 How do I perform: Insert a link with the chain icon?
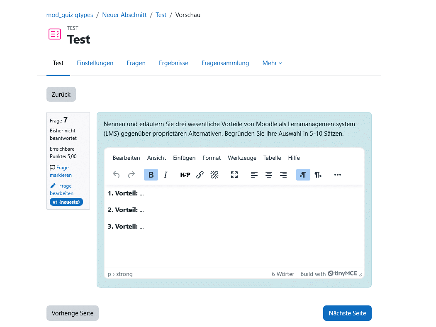tap(200, 175)
